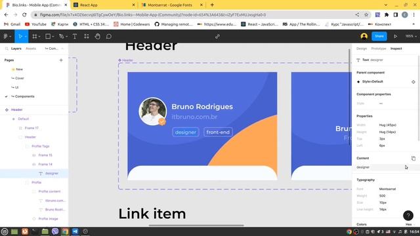Select the Move tool
The height and width of the screenshot is (236, 420).
point(20,37)
